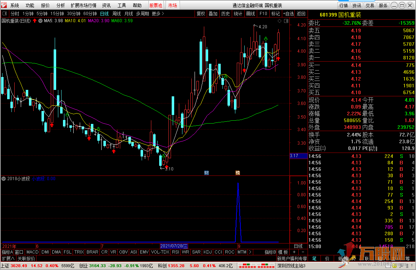
Task: Click the red up arrow beside 国机重装(日线)
Action: coord(35,21)
